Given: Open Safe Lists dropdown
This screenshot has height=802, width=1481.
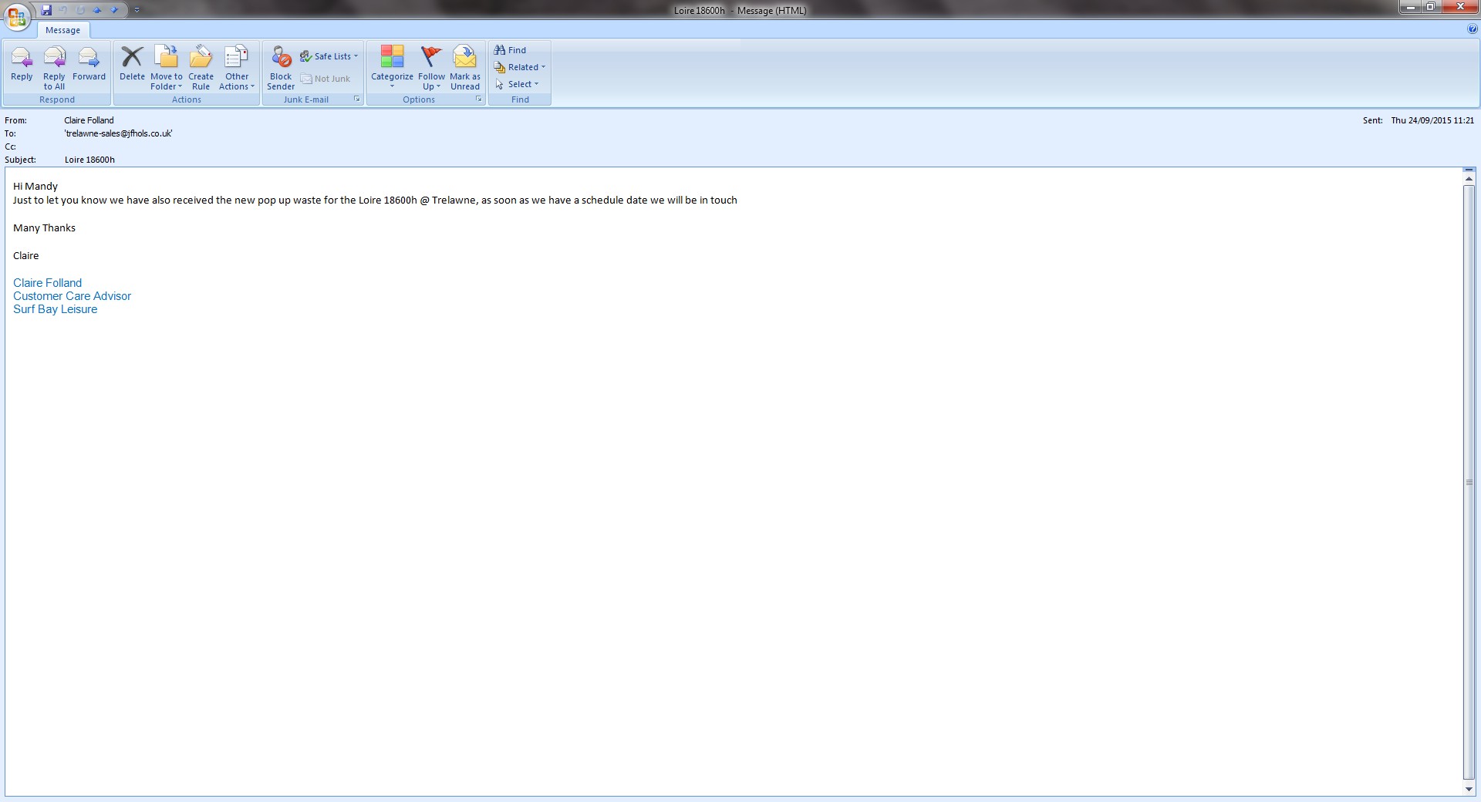Looking at the screenshot, I should click(x=329, y=56).
